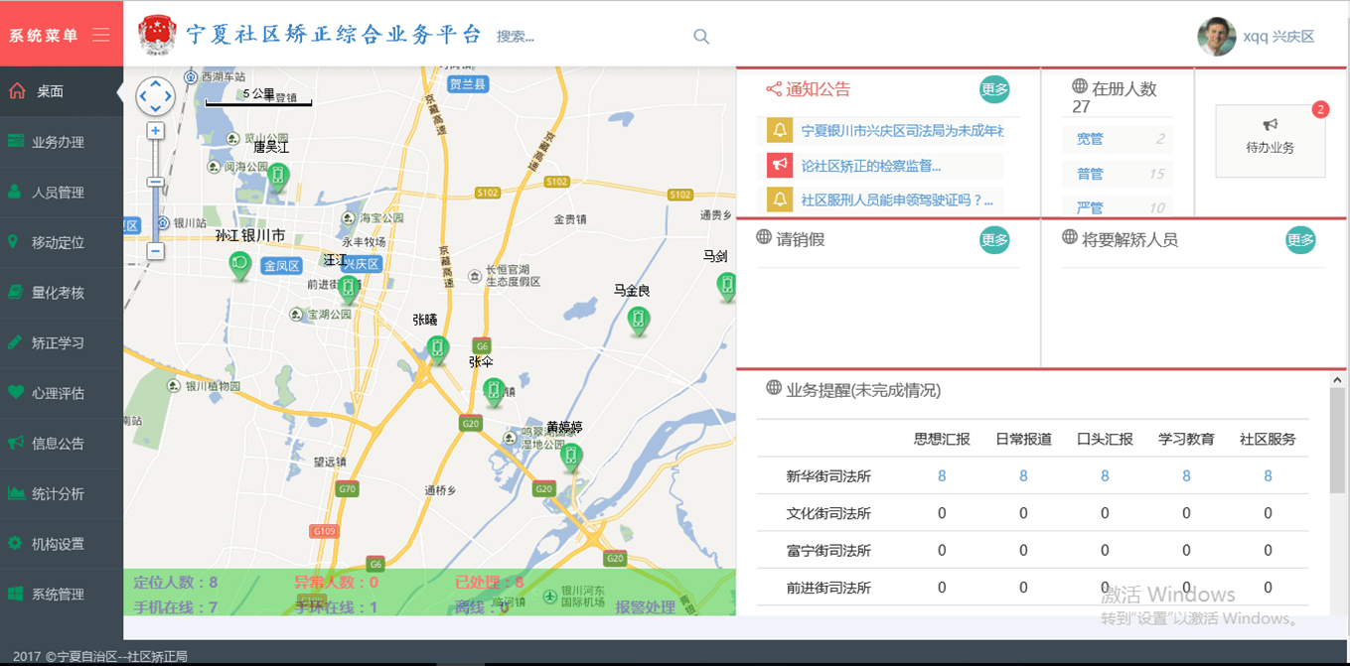Viewport: 1350px width, 666px height.
Task: Click the search magnifier icon in header
Action: pyautogui.click(x=701, y=37)
